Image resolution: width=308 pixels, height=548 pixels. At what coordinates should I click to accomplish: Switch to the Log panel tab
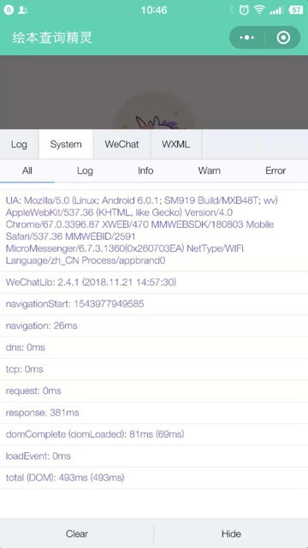click(x=19, y=145)
